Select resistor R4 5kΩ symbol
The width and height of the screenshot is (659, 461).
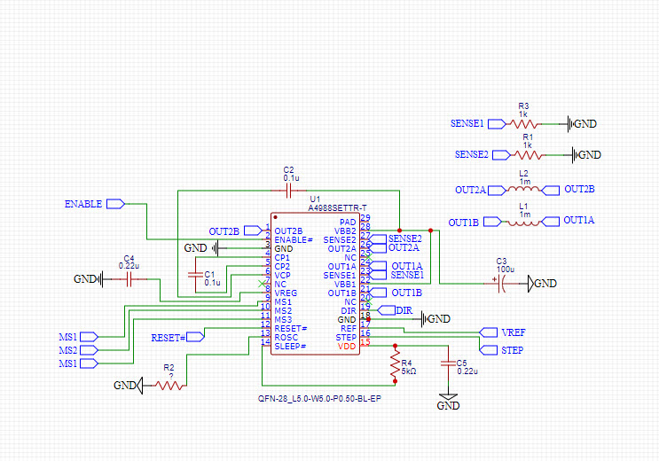395,363
